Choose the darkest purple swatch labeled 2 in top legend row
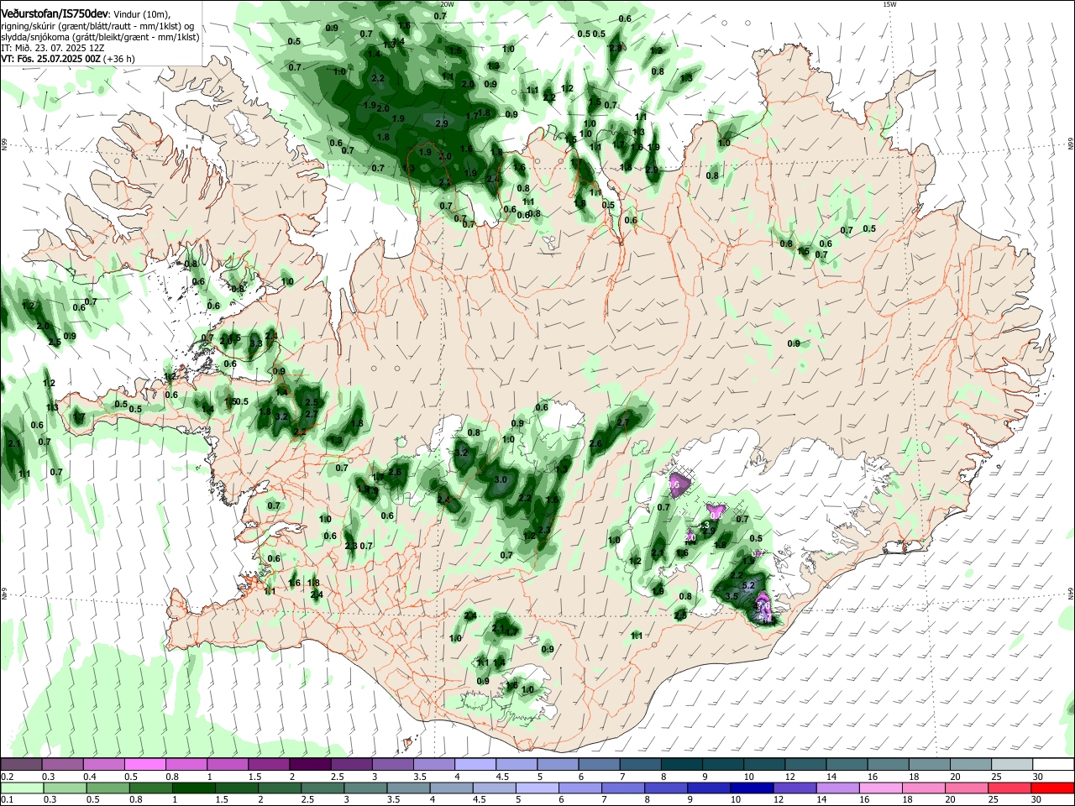This screenshot has width=1075, height=806. pyautogui.click(x=310, y=765)
